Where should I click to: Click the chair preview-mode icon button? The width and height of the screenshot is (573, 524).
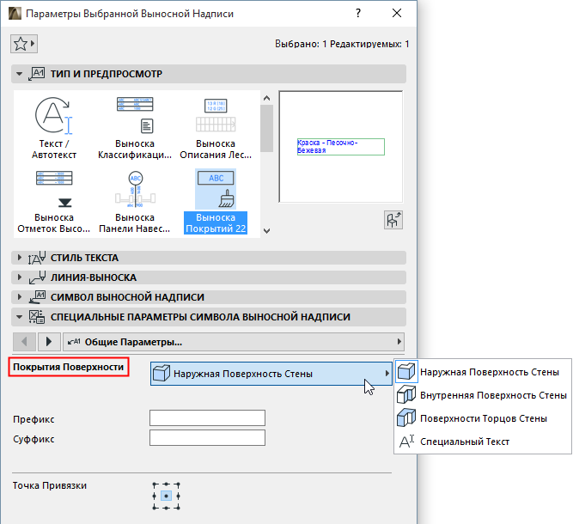pos(393,220)
